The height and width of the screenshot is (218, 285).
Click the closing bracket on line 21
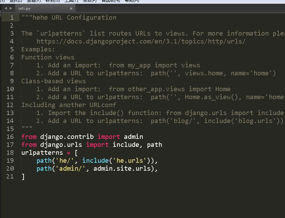point(23,177)
